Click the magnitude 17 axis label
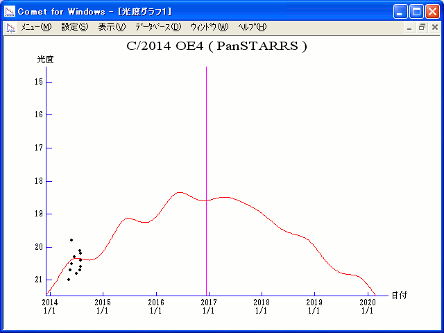This screenshot has width=444, height=333. pyautogui.click(x=39, y=148)
